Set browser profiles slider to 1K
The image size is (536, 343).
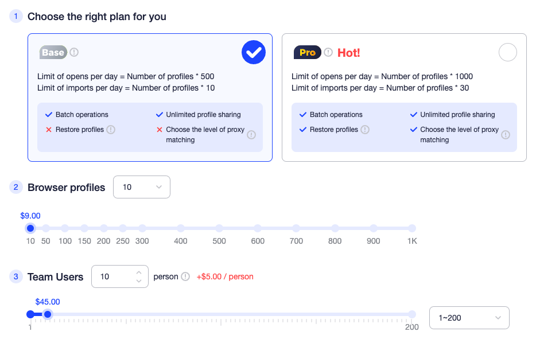(x=412, y=228)
